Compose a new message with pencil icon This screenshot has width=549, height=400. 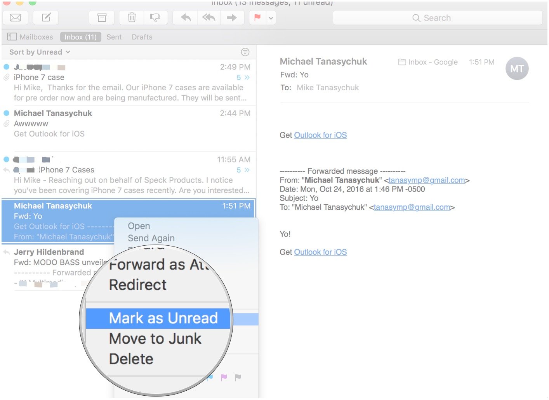click(46, 18)
